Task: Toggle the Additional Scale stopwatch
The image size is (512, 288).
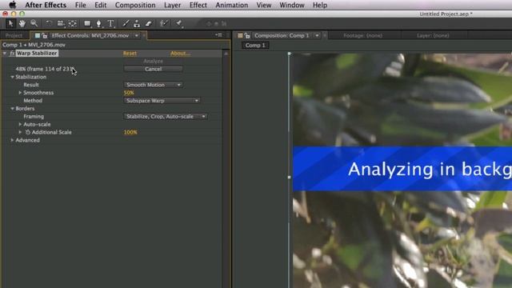Action: coord(28,132)
